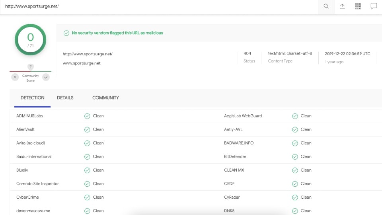Switch to the COMMUNITY tab
Viewport: 382px width, 215px height.
(105, 98)
